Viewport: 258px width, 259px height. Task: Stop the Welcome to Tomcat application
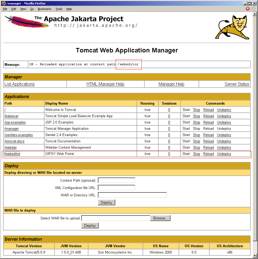click(196, 110)
